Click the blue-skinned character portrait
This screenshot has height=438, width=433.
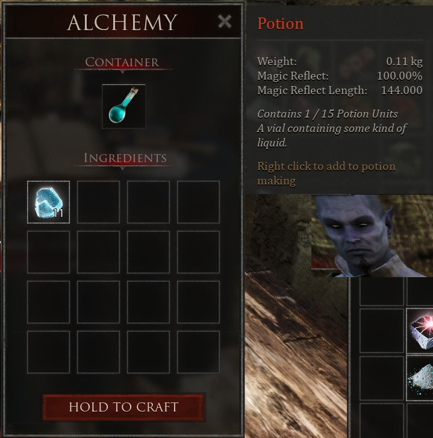[372, 236]
